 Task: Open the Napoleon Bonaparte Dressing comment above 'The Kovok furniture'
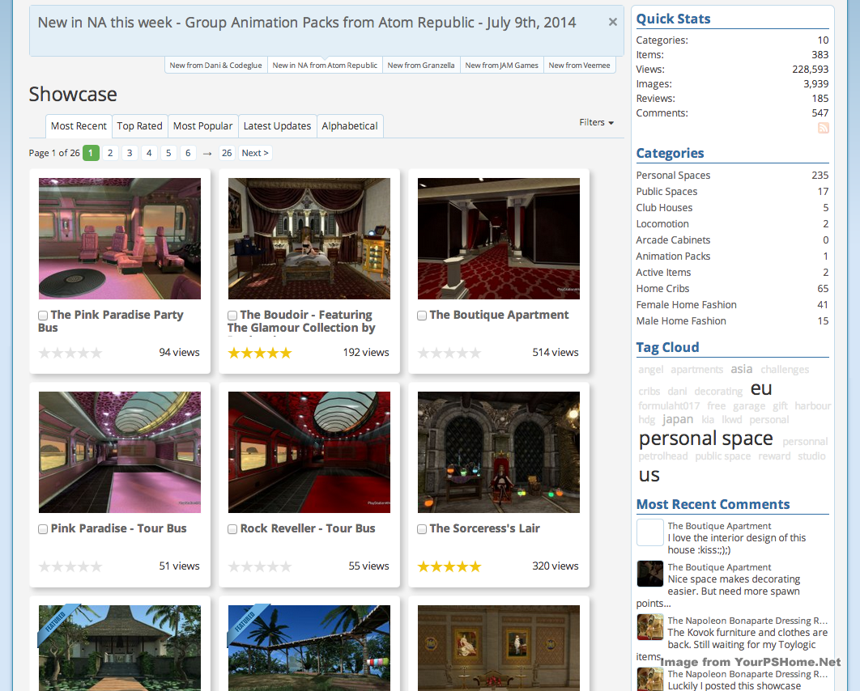click(x=747, y=621)
